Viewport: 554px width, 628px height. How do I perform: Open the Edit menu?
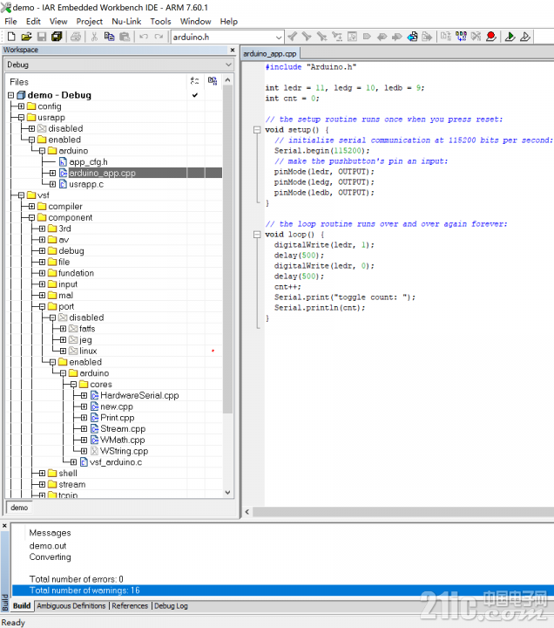[x=33, y=21]
